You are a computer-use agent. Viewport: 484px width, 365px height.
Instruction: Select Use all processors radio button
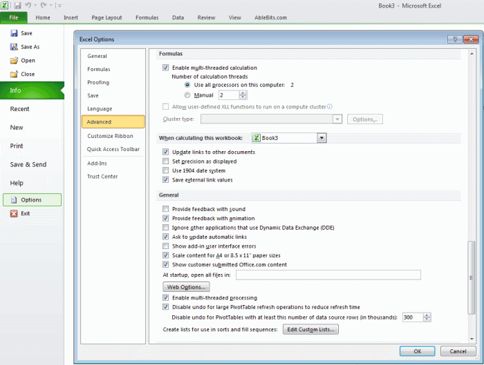[187, 85]
